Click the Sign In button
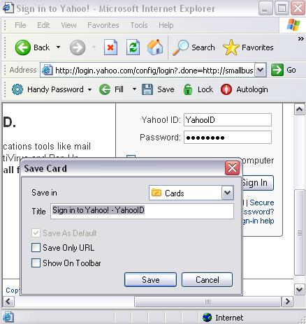 coord(258,183)
